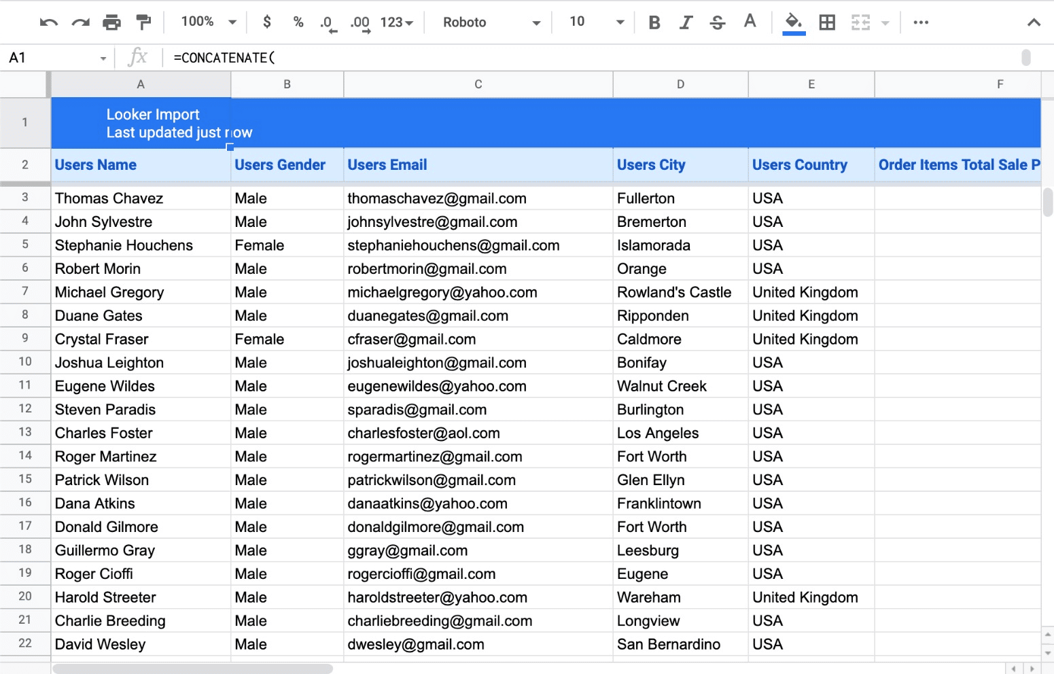Click the Undo arrow icon

click(49, 22)
